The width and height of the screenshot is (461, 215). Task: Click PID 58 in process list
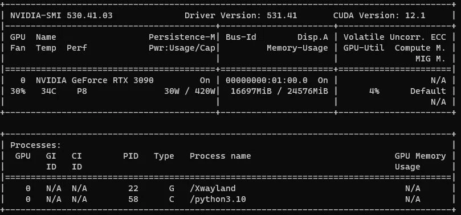(133, 200)
